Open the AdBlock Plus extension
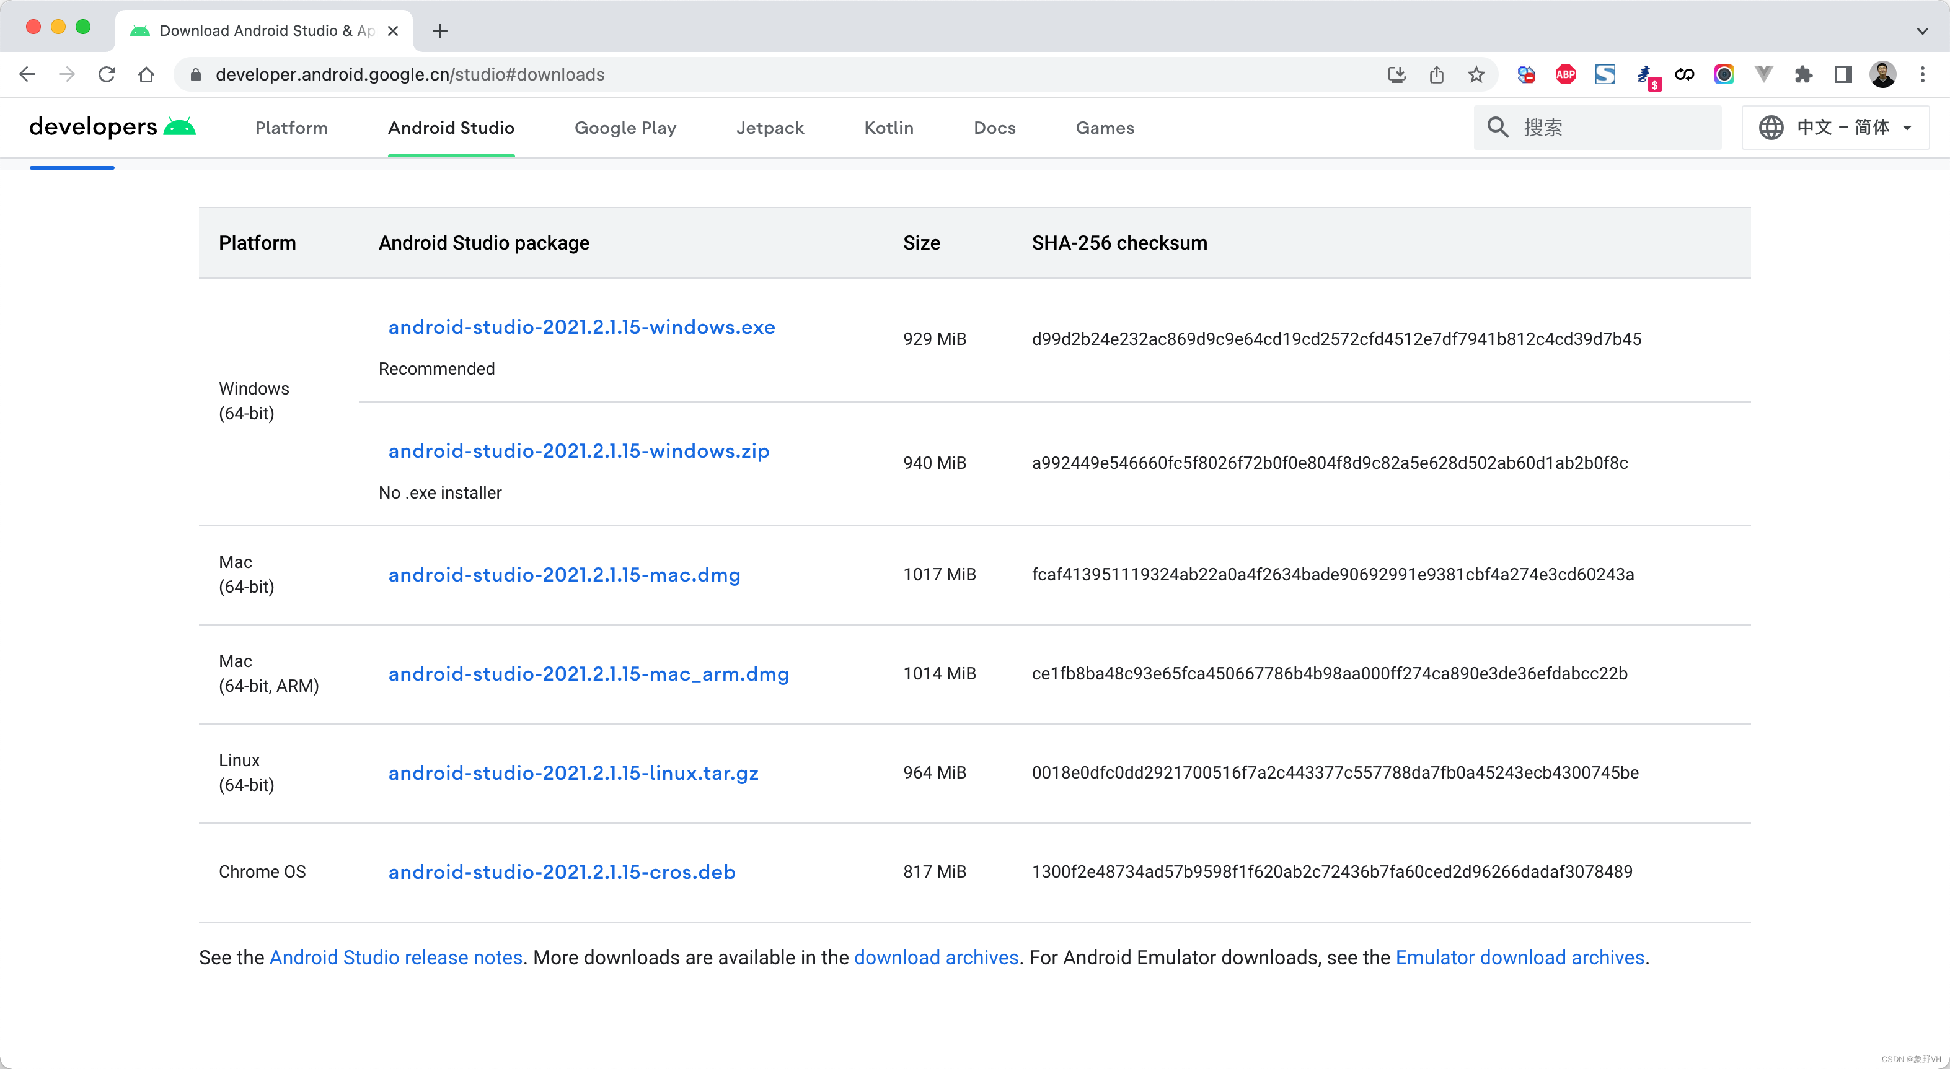The image size is (1950, 1069). point(1564,74)
